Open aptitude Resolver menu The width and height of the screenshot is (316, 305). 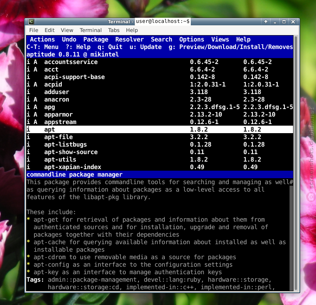[x=130, y=39]
